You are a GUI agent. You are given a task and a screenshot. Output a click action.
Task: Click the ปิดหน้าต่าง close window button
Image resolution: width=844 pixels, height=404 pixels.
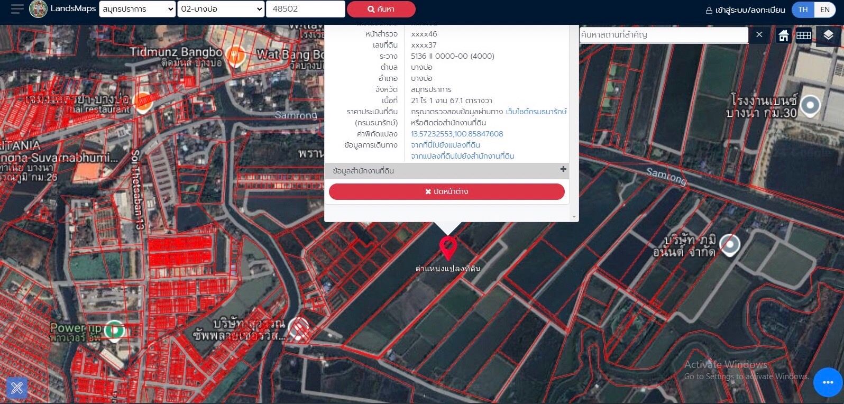tap(447, 191)
